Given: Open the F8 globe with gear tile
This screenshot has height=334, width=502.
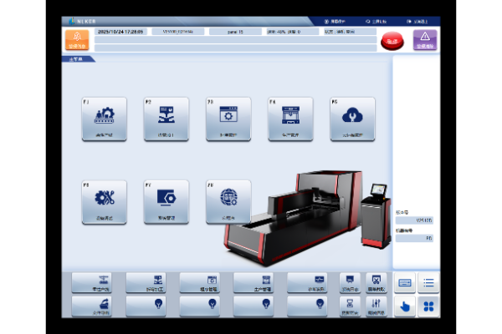Looking at the screenshot, I should coord(228,202).
